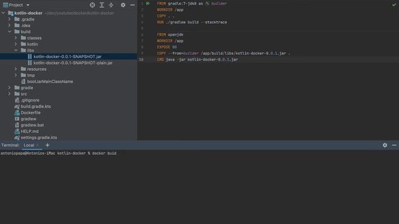This screenshot has height=224, width=399.
Task: Open the Dockerfile in project tree
Action: tap(31, 113)
